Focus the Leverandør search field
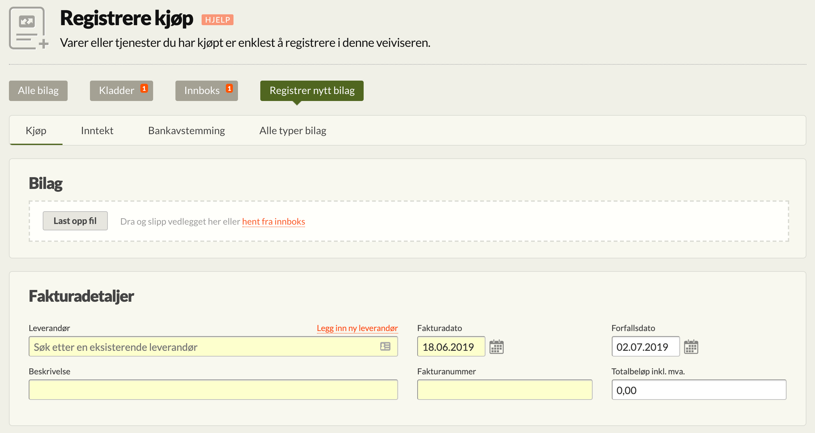 tap(213, 347)
